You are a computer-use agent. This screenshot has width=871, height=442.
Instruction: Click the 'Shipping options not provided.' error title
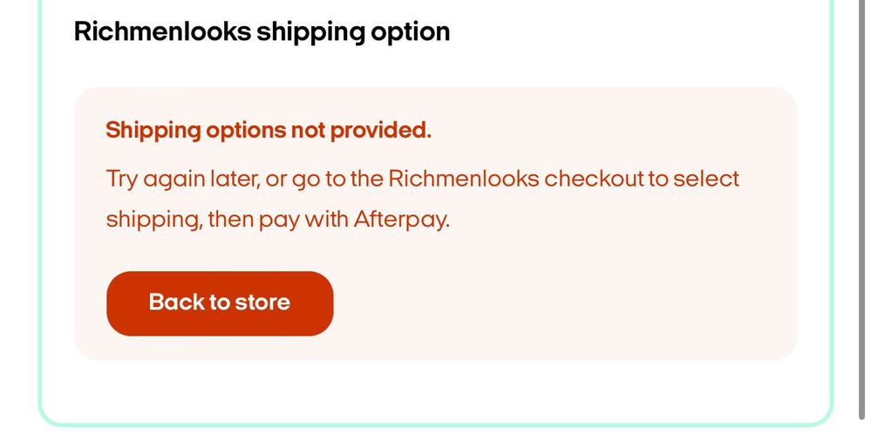269,131
